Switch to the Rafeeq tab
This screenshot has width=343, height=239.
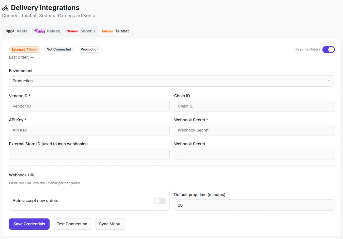(47, 31)
